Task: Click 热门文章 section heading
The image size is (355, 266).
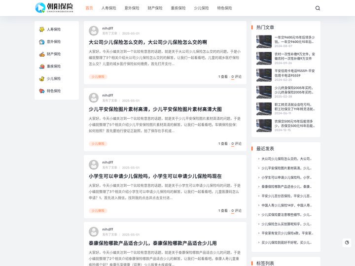Action: pyautogui.click(x=265, y=28)
